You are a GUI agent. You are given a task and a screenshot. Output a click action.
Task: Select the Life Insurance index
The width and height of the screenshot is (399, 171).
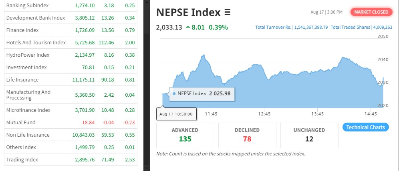click(x=22, y=80)
